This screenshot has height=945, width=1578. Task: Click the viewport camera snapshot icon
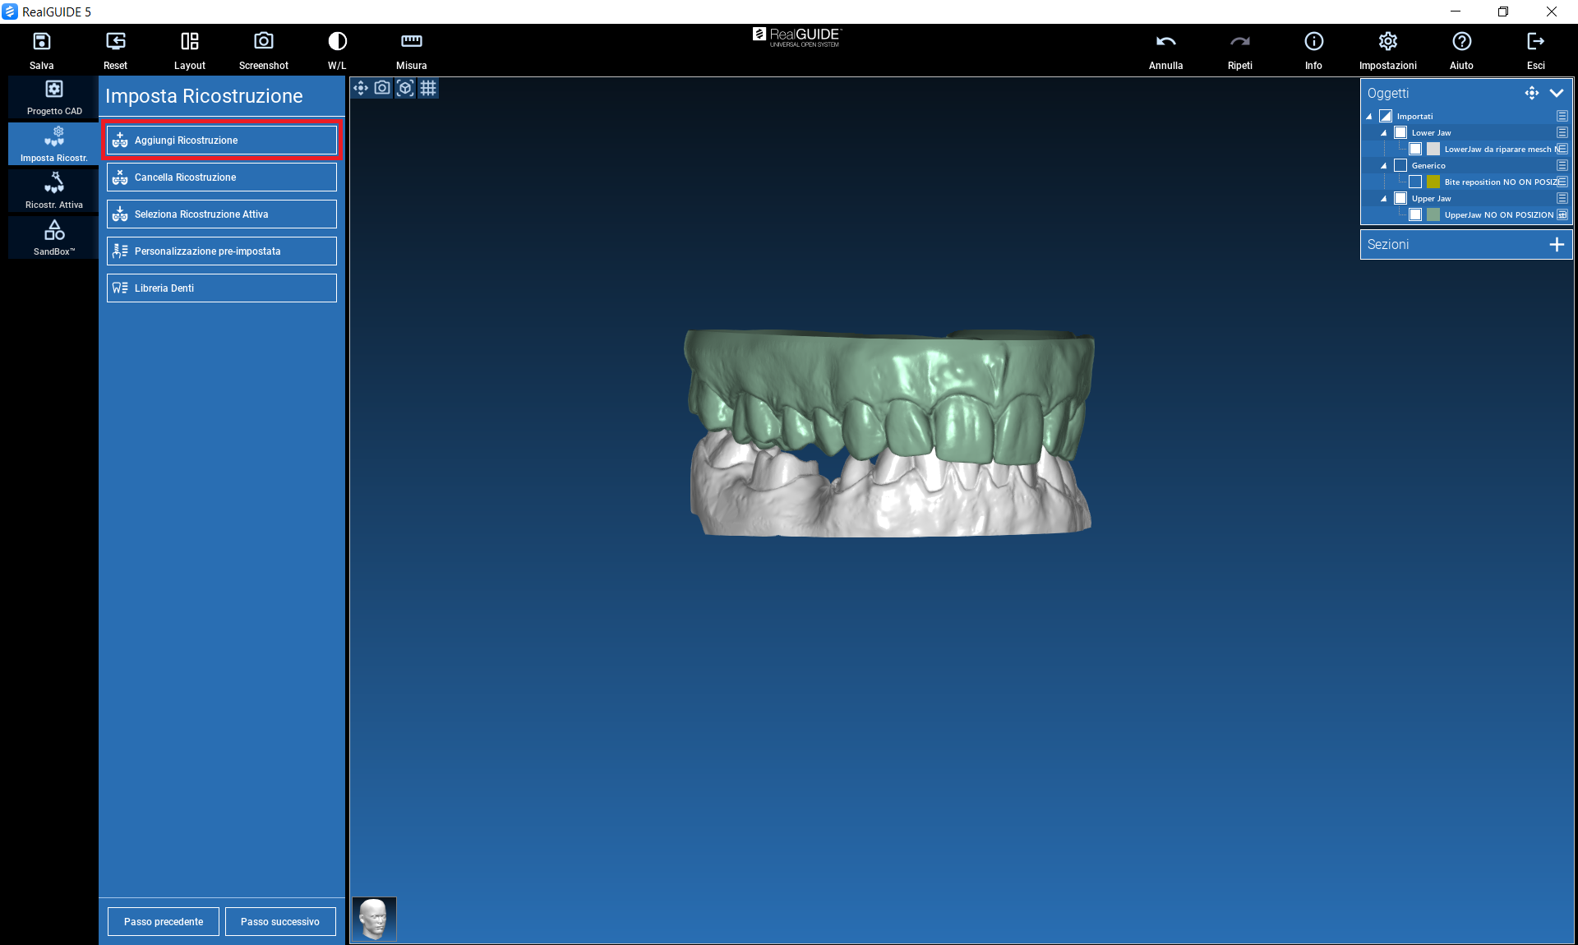pyautogui.click(x=382, y=88)
